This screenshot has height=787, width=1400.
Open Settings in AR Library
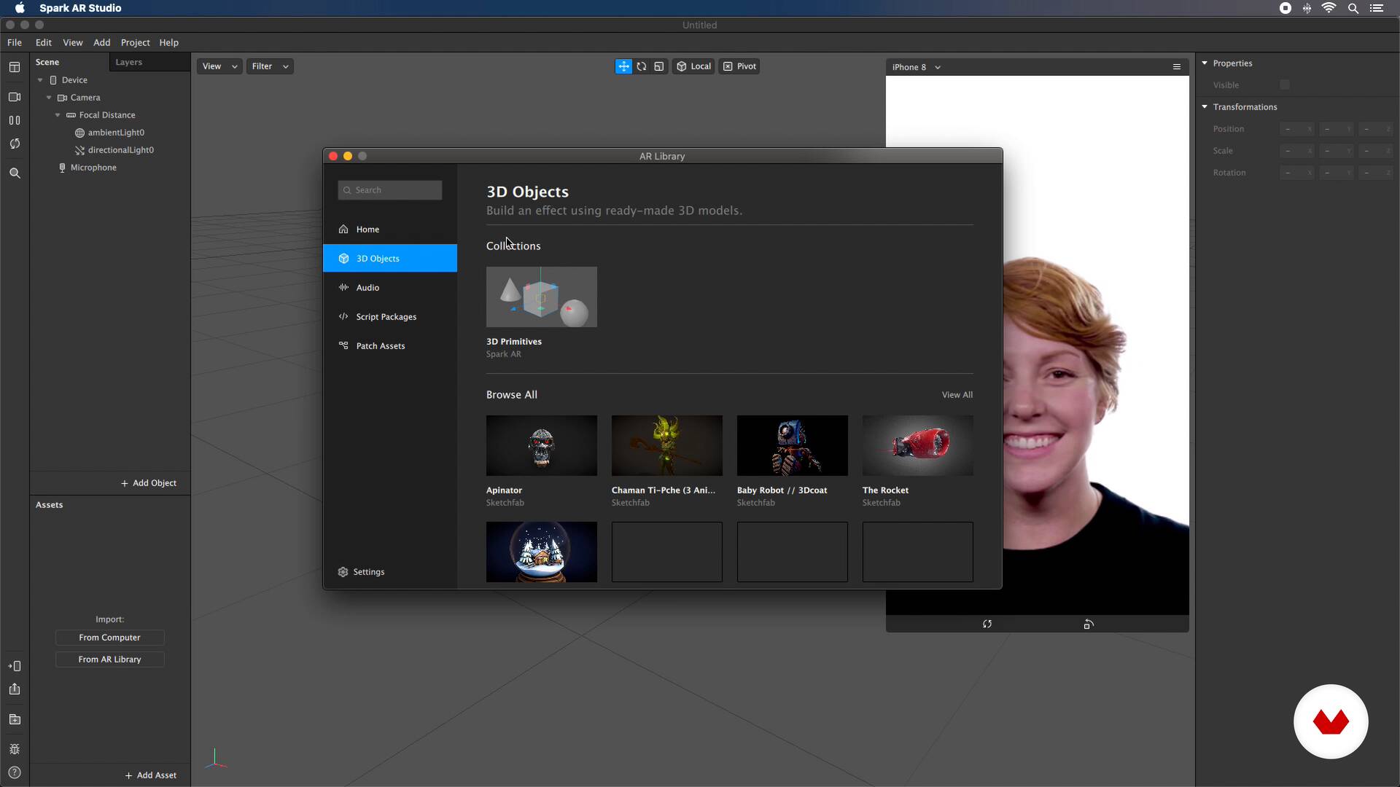(362, 572)
